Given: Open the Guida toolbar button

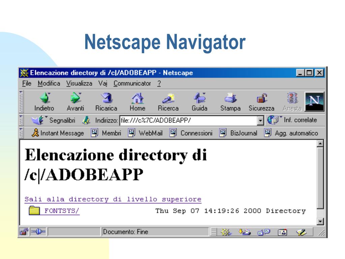Looking at the screenshot, I should (199, 102).
